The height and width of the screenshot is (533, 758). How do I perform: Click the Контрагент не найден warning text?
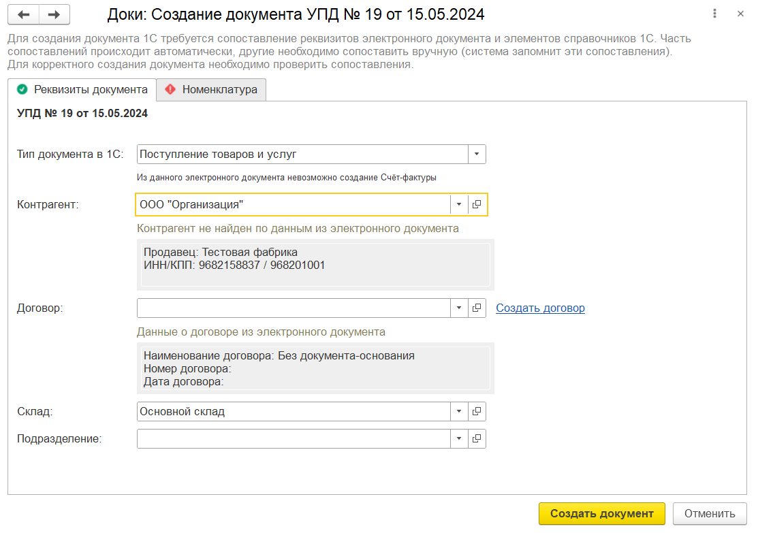298,229
